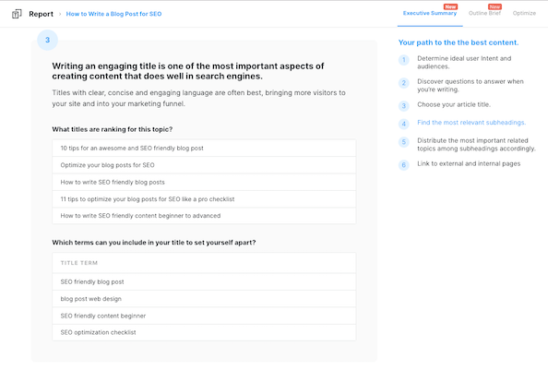This screenshot has width=548, height=370.
Task: Select step 2 circle in path list
Action: click(x=404, y=83)
